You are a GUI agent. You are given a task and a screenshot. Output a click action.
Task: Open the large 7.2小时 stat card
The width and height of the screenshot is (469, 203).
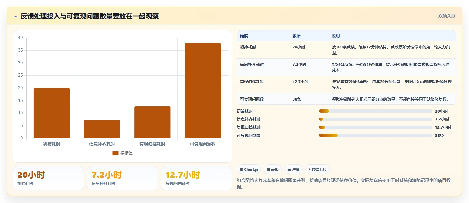click(x=122, y=178)
